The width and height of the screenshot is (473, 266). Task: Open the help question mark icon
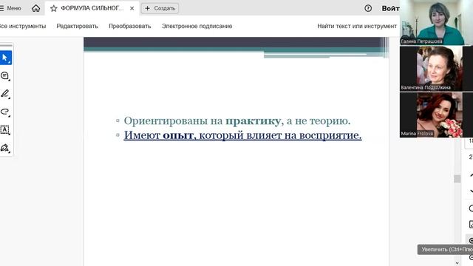pyautogui.click(x=368, y=8)
